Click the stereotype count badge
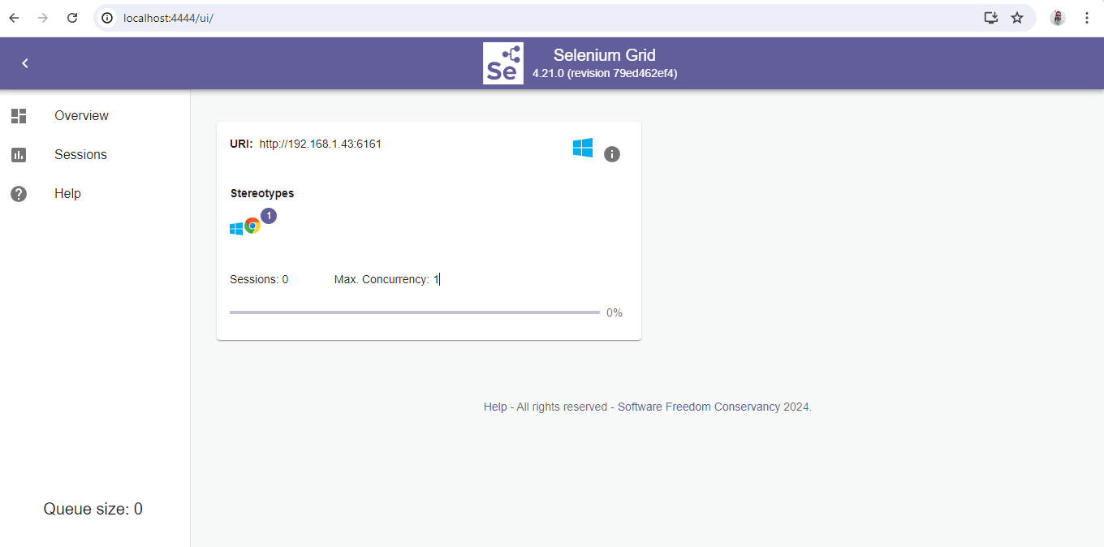Screen dimensions: 1104x547 269,216
